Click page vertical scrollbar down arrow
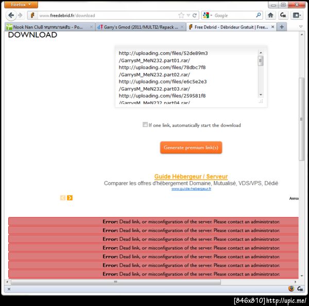Image resolution: width=309 pixels, height=306 pixels. point(302,276)
